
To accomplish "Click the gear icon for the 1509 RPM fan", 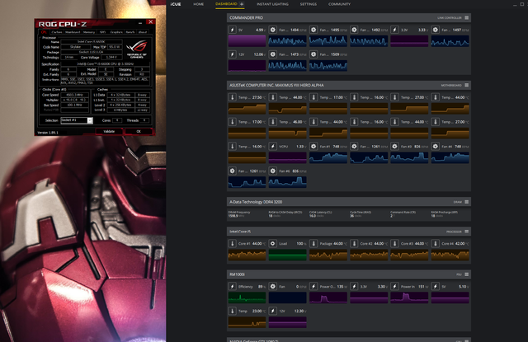I will click(313, 54).
